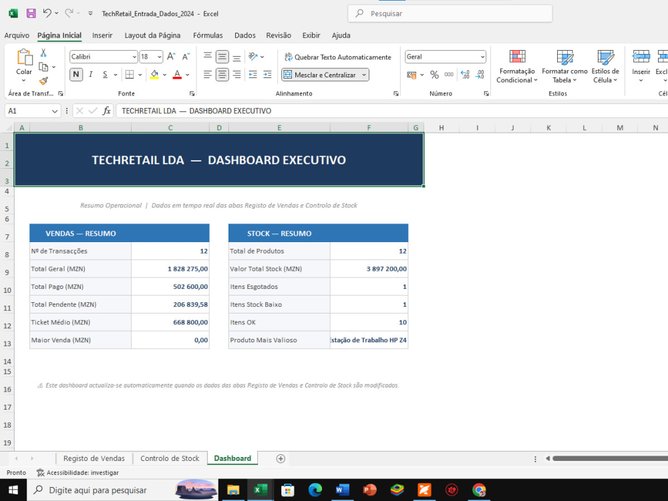Click the horizontal scrollbar
668x501 pixels.
(x=610, y=458)
